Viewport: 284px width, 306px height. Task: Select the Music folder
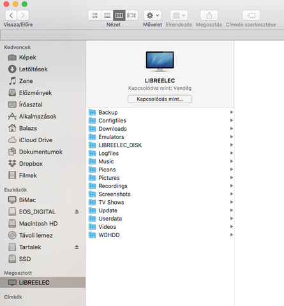160,161
